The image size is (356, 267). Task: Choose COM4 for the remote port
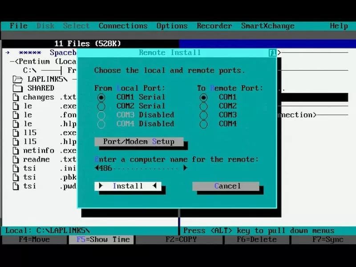pos(203,124)
